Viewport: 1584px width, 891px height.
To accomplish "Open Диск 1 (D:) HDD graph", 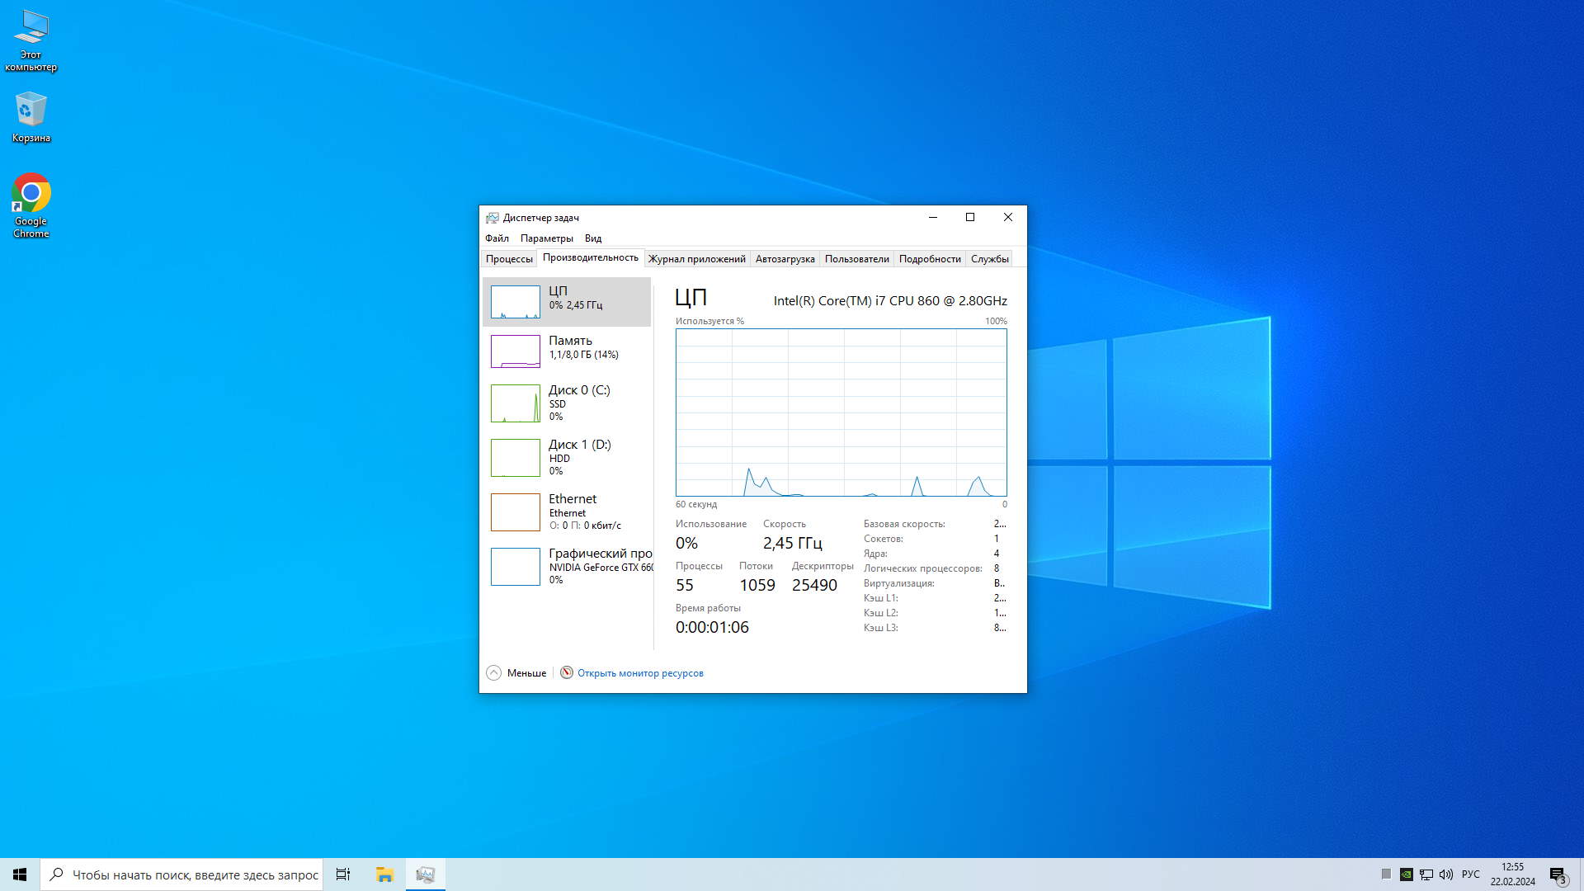I will click(516, 458).
